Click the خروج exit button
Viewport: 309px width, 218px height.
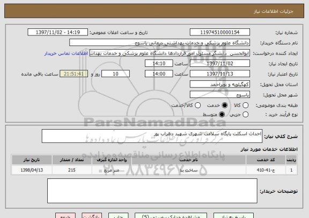pos(65,216)
